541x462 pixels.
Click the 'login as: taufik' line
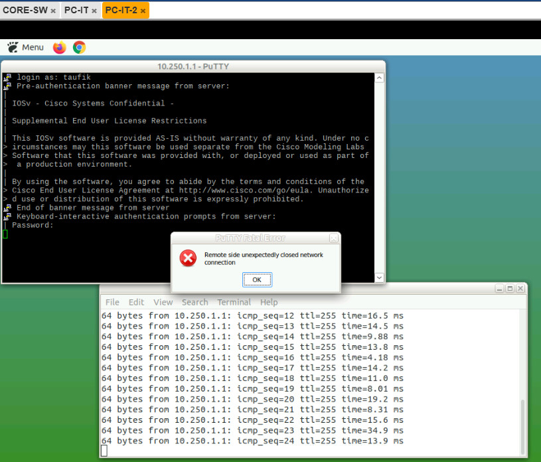pos(54,77)
